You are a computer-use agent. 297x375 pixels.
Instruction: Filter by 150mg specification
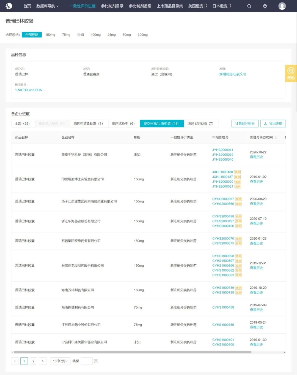point(50,35)
